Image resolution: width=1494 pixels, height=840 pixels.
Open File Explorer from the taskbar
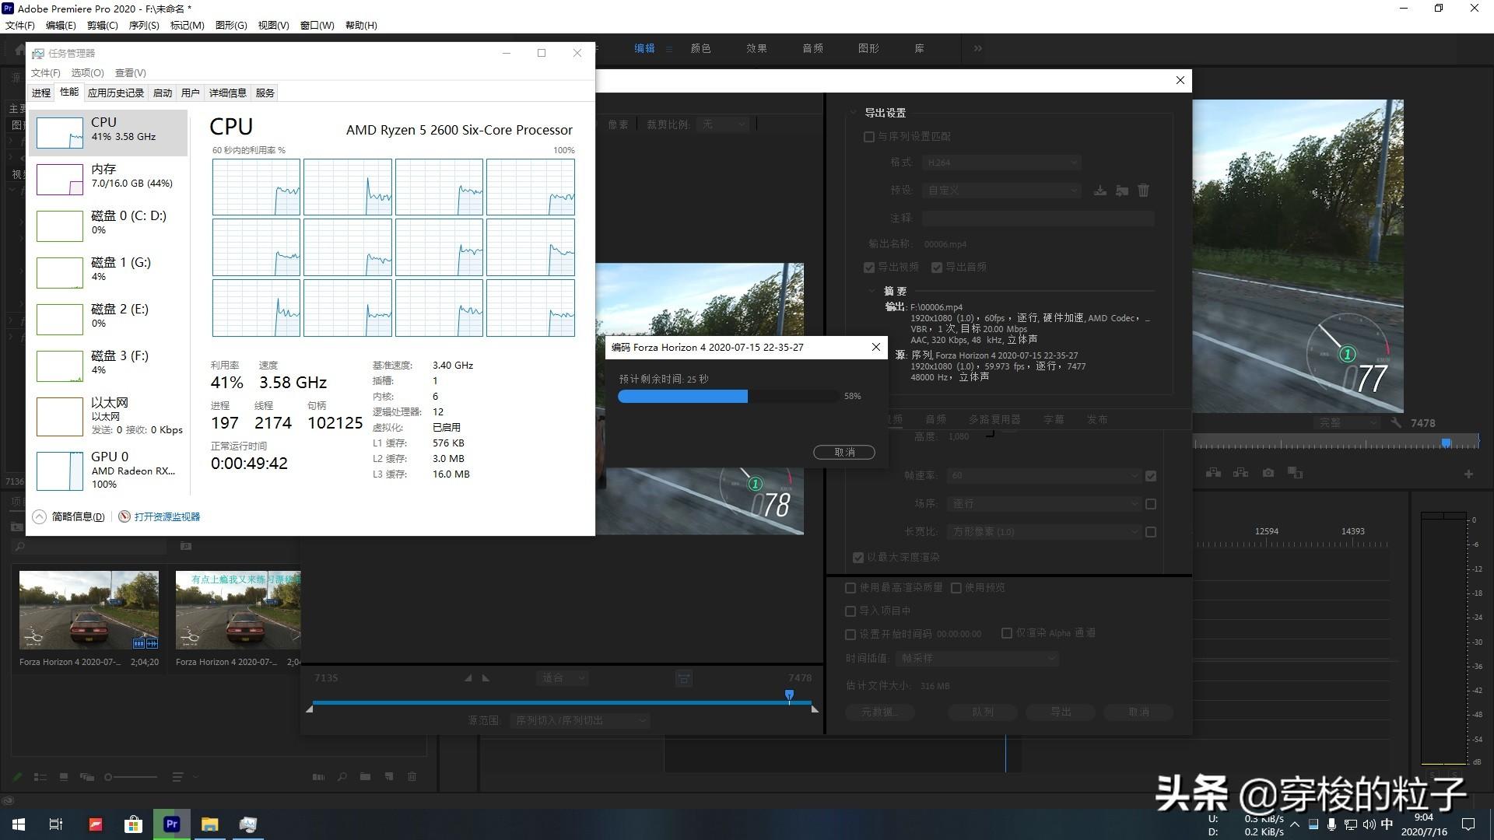tap(209, 824)
